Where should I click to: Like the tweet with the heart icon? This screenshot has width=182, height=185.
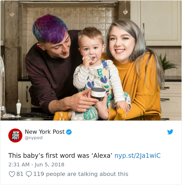click(x=12, y=174)
